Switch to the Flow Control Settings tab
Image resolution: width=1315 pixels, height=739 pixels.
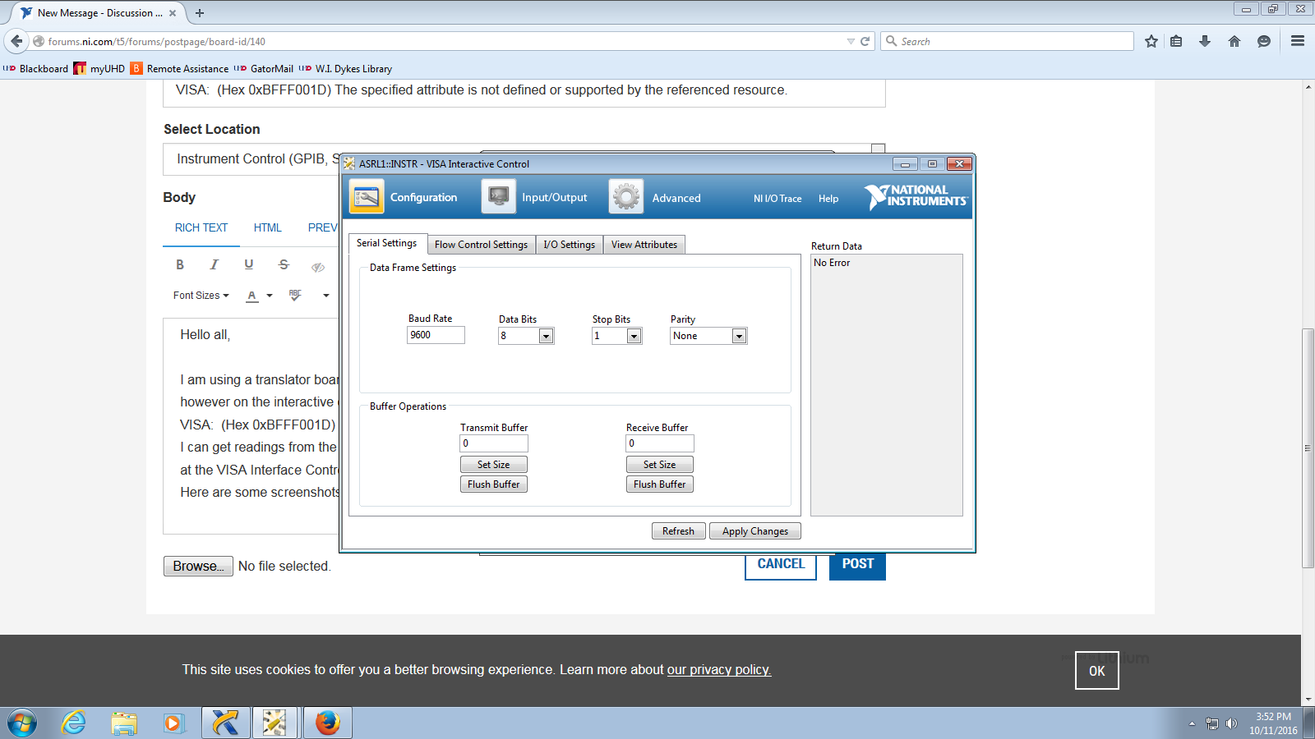pos(481,245)
